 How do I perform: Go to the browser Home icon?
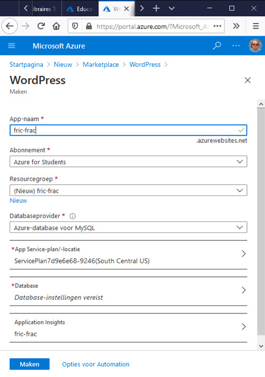[x=56, y=26]
